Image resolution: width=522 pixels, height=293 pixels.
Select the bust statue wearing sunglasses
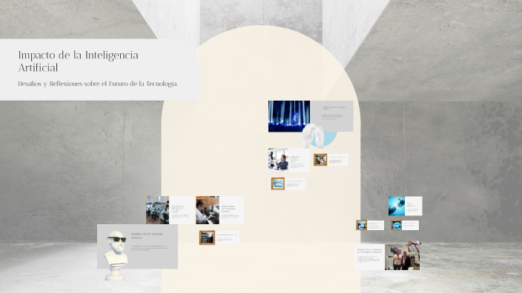[x=116, y=255]
